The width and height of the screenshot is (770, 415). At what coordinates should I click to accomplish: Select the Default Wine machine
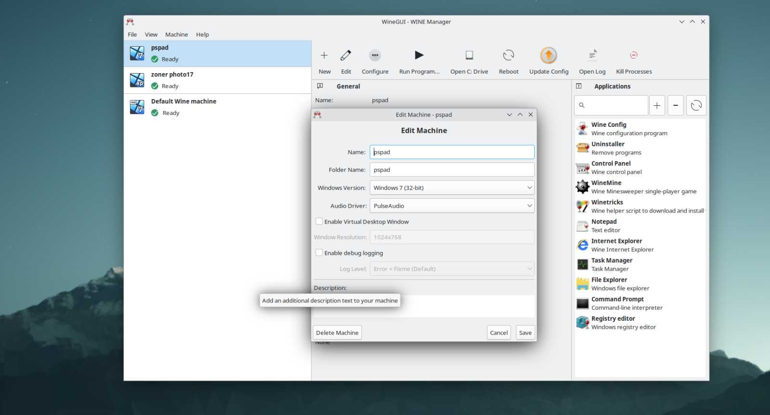pyautogui.click(x=218, y=107)
